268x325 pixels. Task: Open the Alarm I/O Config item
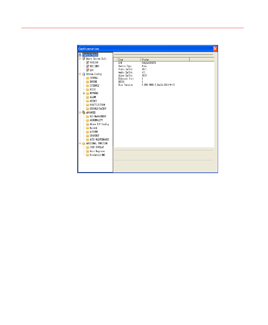[99, 124]
